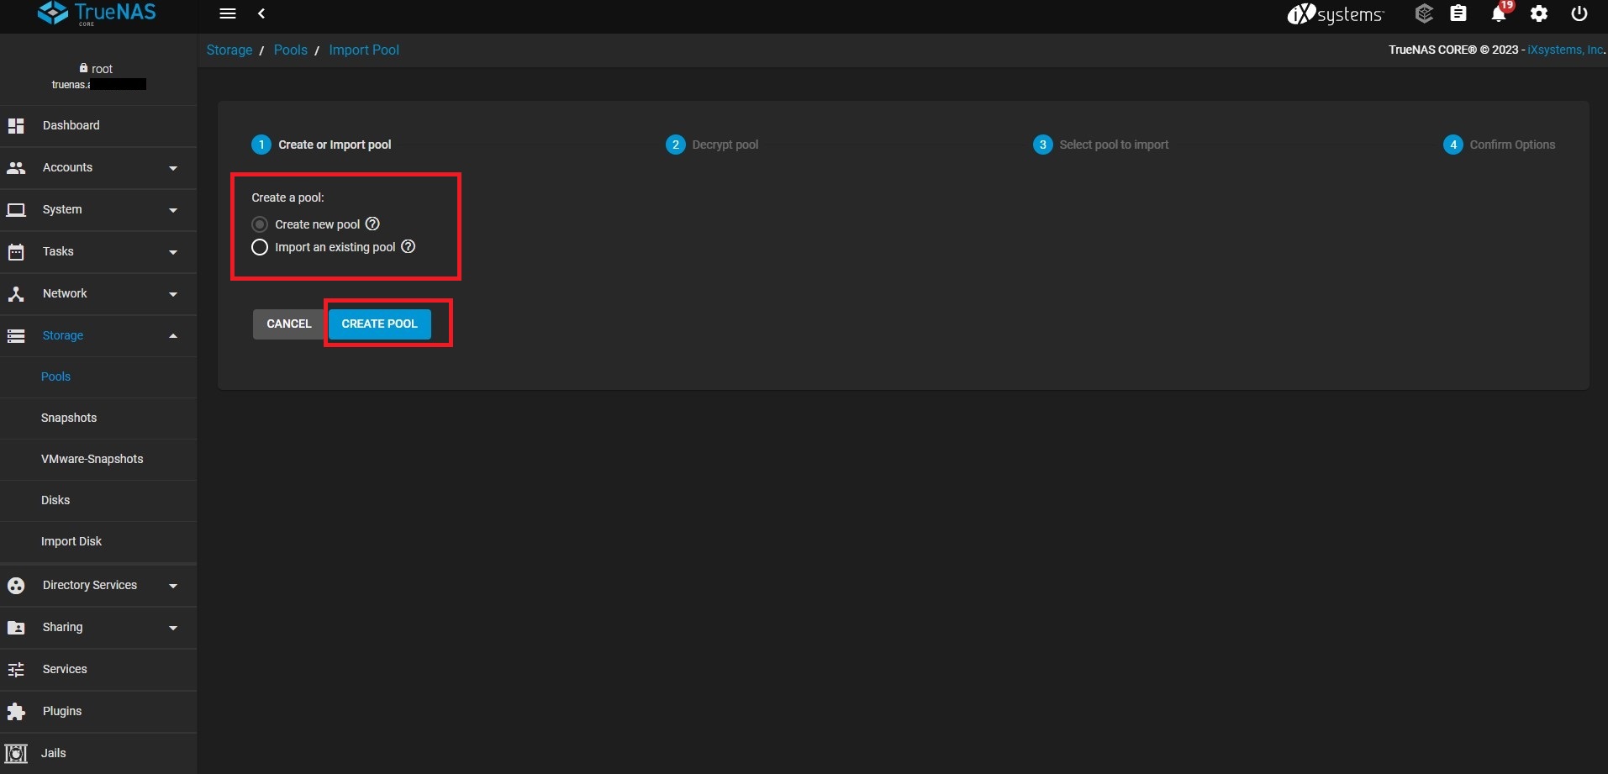Open the Jails menu item
1608x774 pixels.
point(54,753)
